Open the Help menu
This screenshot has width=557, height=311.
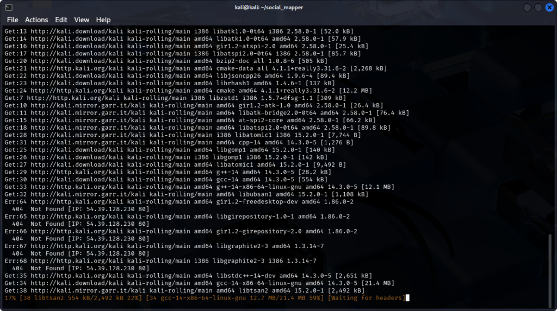pos(103,20)
